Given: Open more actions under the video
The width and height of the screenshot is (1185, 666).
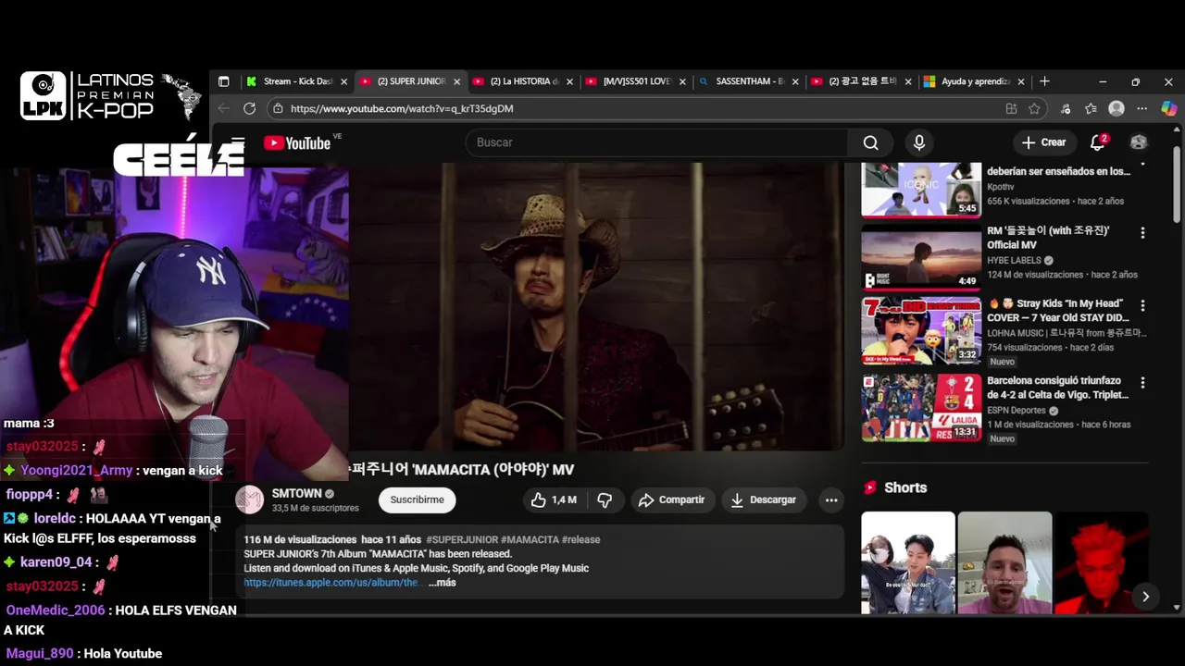Looking at the screenshot, I should click(x=831, y=499).
